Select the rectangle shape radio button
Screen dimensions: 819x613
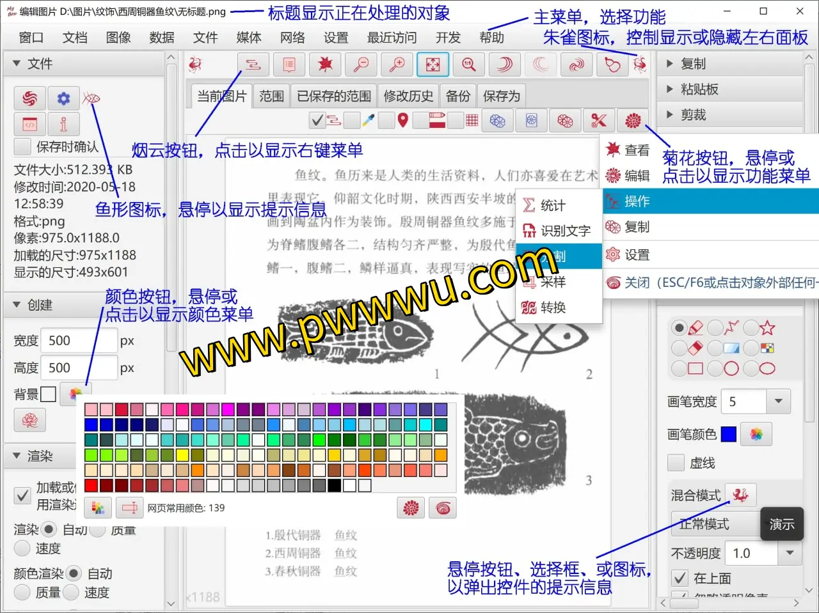coord(679,369)
